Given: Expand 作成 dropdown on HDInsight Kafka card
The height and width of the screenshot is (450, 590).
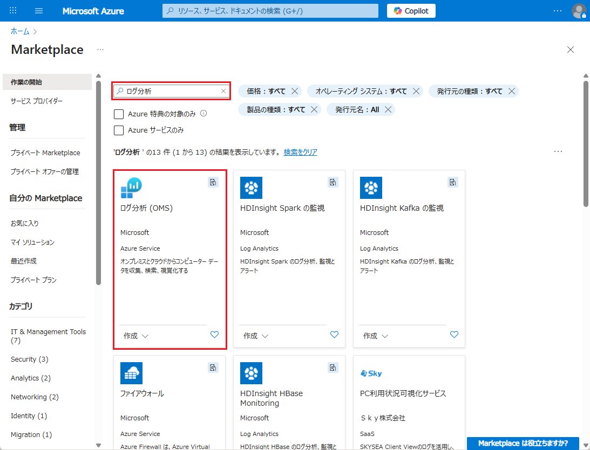Looking at the screenshot, I should pos(376,336).
